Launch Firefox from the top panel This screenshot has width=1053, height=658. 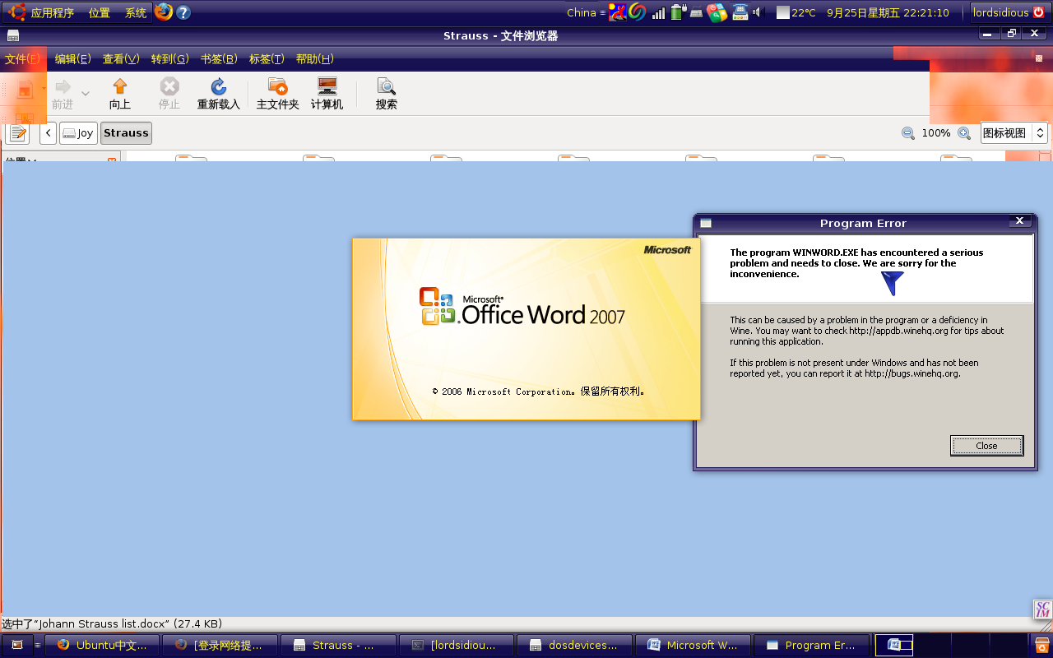(164, 12)
